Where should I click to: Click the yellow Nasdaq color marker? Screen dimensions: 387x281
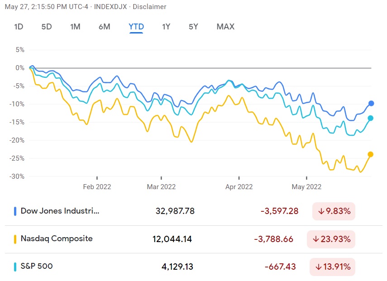(15, 238)
